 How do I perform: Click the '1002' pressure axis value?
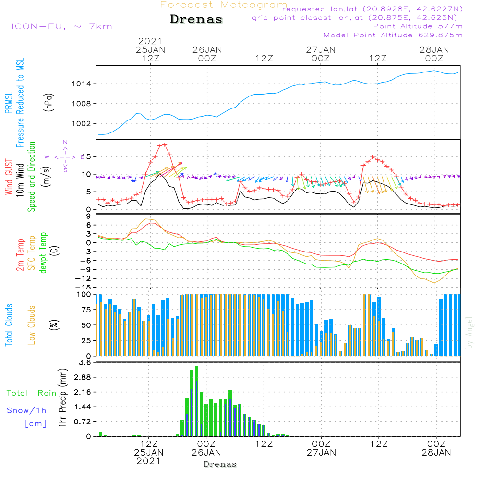click(x=82, y=124)
